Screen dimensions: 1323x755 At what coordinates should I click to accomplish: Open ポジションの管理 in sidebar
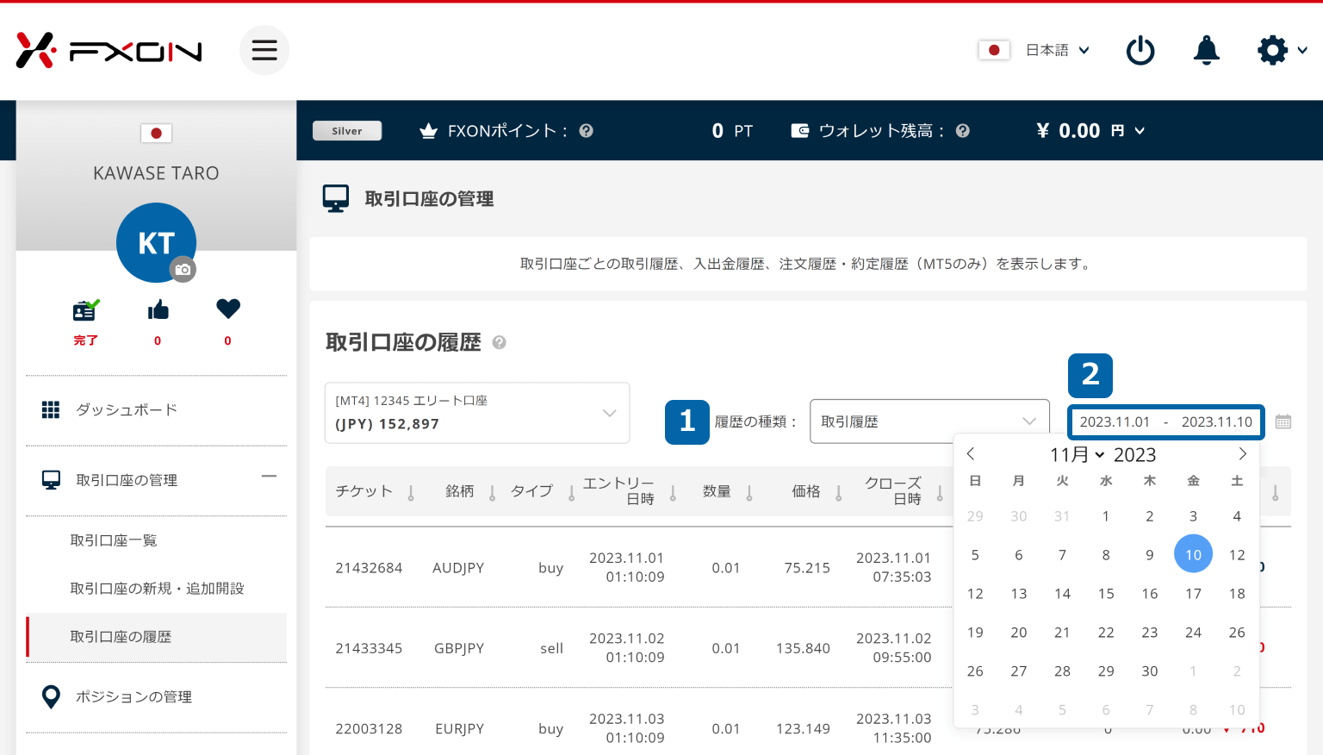pyautogui.click(x=134, y=696)
